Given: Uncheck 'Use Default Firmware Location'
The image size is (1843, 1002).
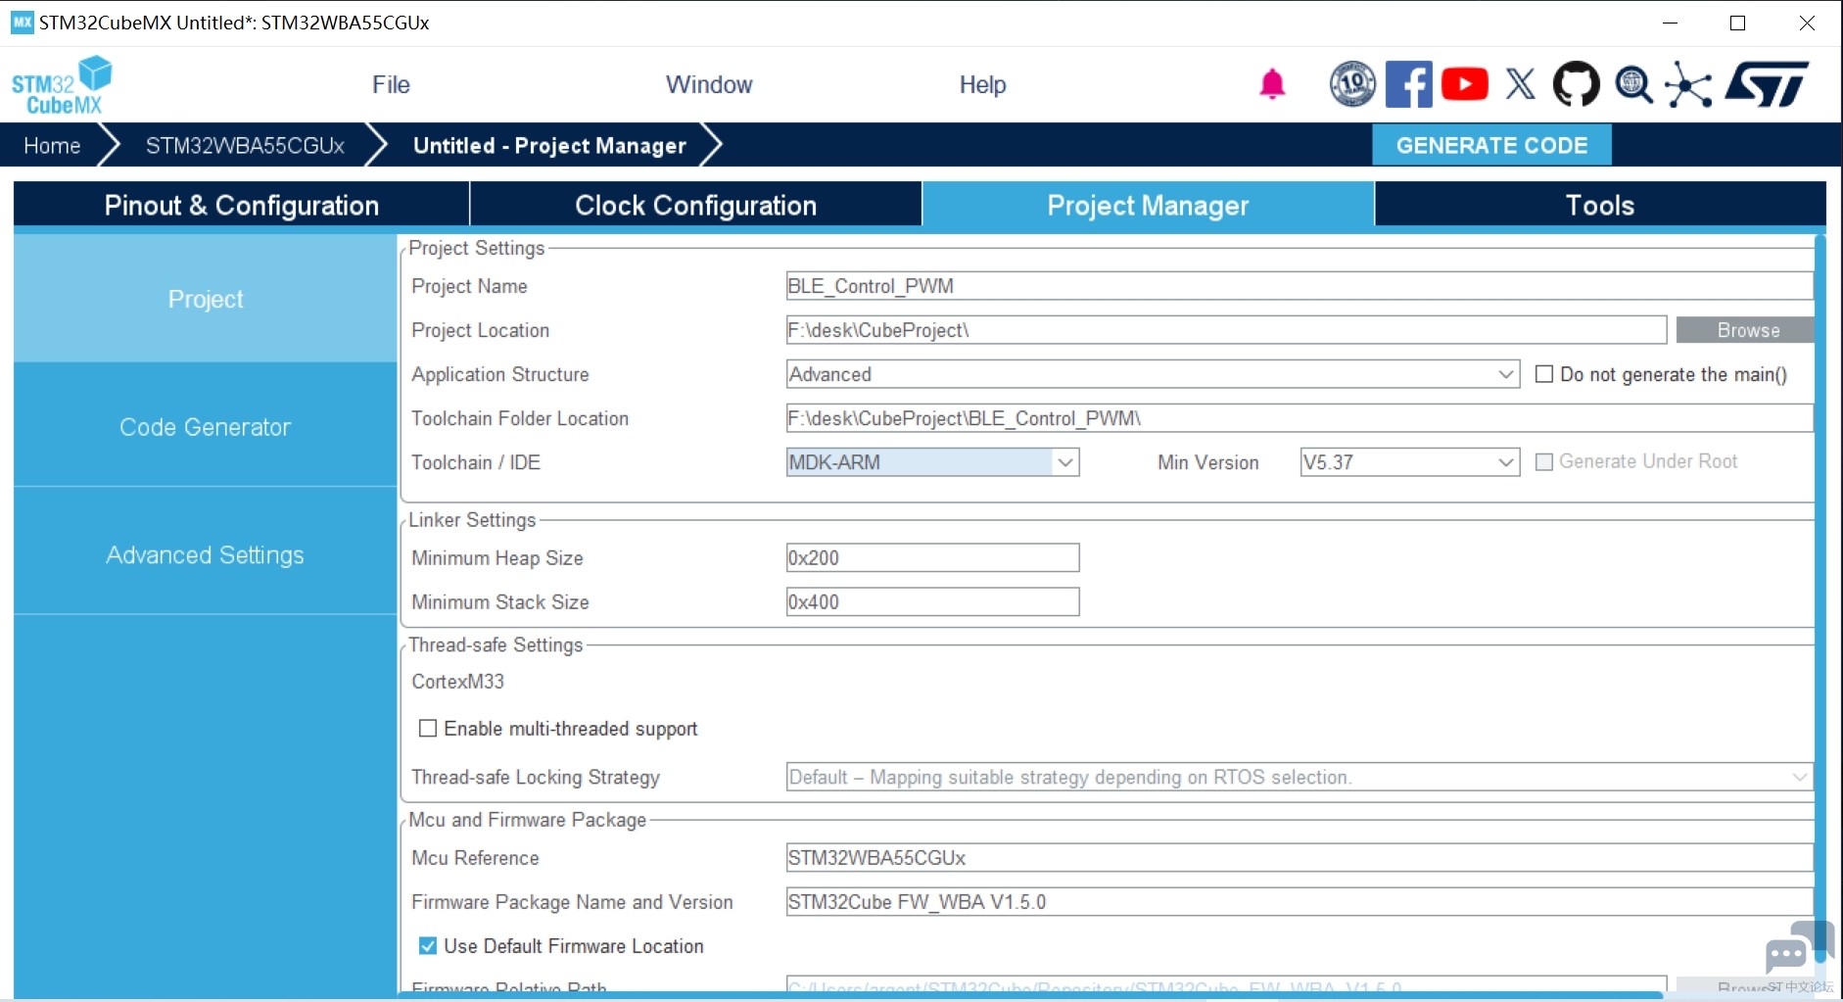Looking at the screenshot, I should pos(428,946).
